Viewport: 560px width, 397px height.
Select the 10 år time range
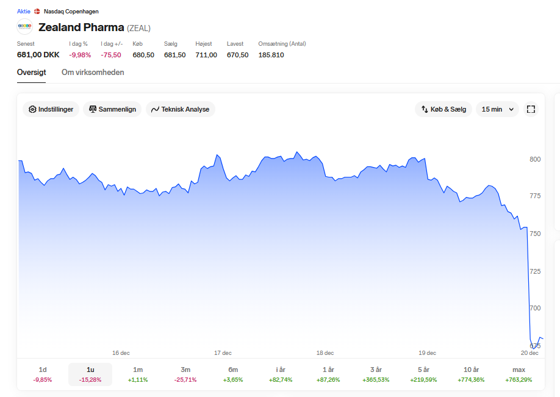(x=471, y=374)
